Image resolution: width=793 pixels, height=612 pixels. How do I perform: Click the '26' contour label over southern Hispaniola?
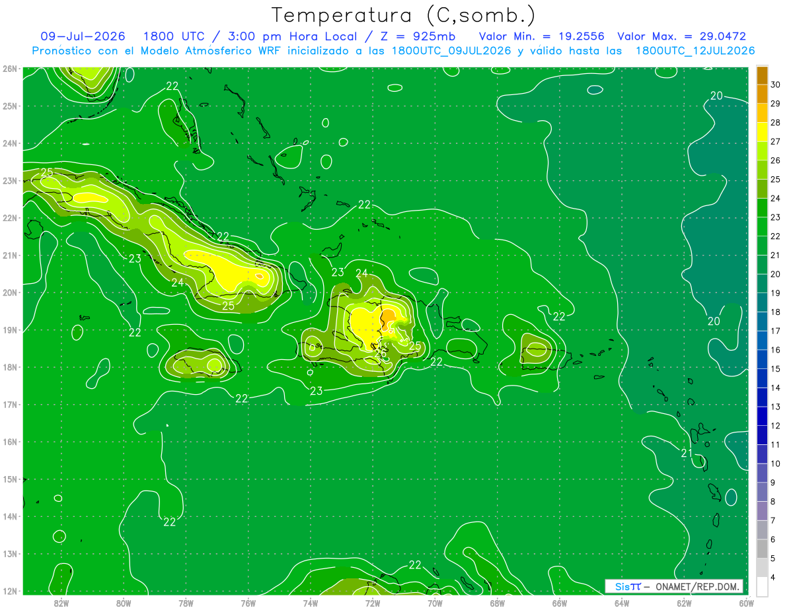pos(381,353)
